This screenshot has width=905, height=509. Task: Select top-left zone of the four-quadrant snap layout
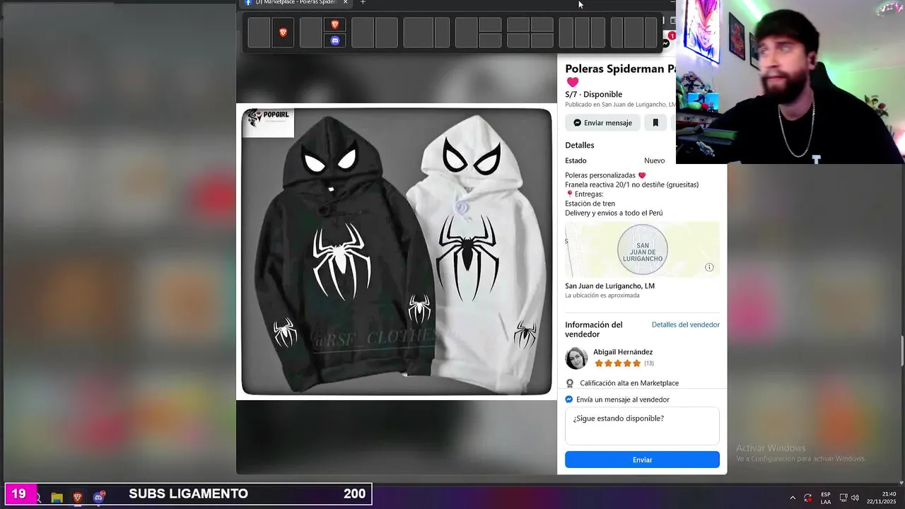518,25
